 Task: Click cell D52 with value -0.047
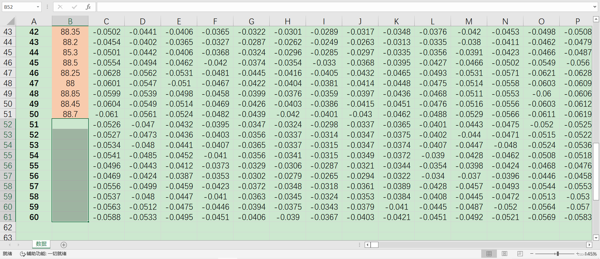pos(142,125)
